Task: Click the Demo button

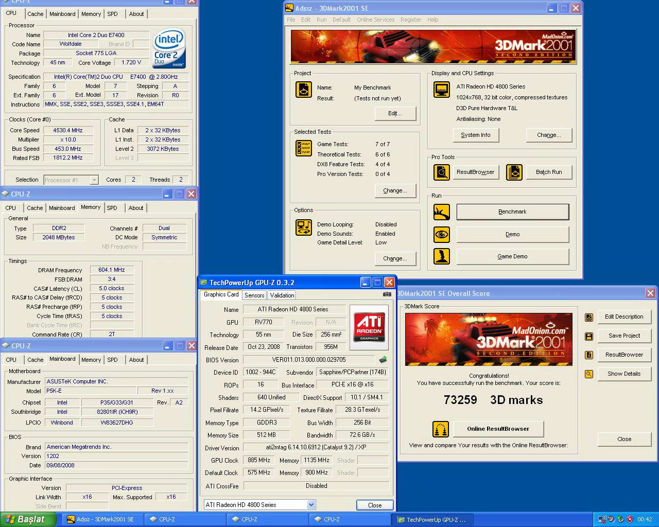Action: tap(513, 234)
